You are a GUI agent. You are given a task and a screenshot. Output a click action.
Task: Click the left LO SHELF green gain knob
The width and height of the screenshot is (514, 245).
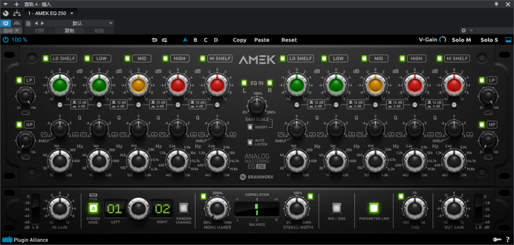click(60, 85)
